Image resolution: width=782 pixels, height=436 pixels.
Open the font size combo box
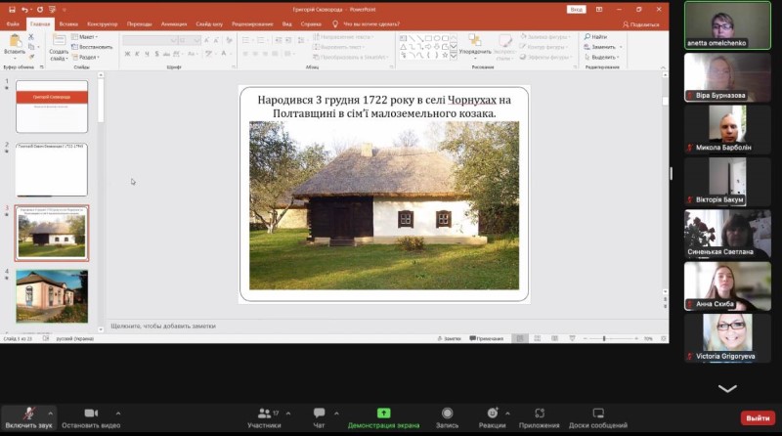190,40
